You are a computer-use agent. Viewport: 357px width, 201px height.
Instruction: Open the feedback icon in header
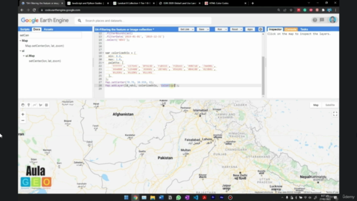tap(322, 20)
